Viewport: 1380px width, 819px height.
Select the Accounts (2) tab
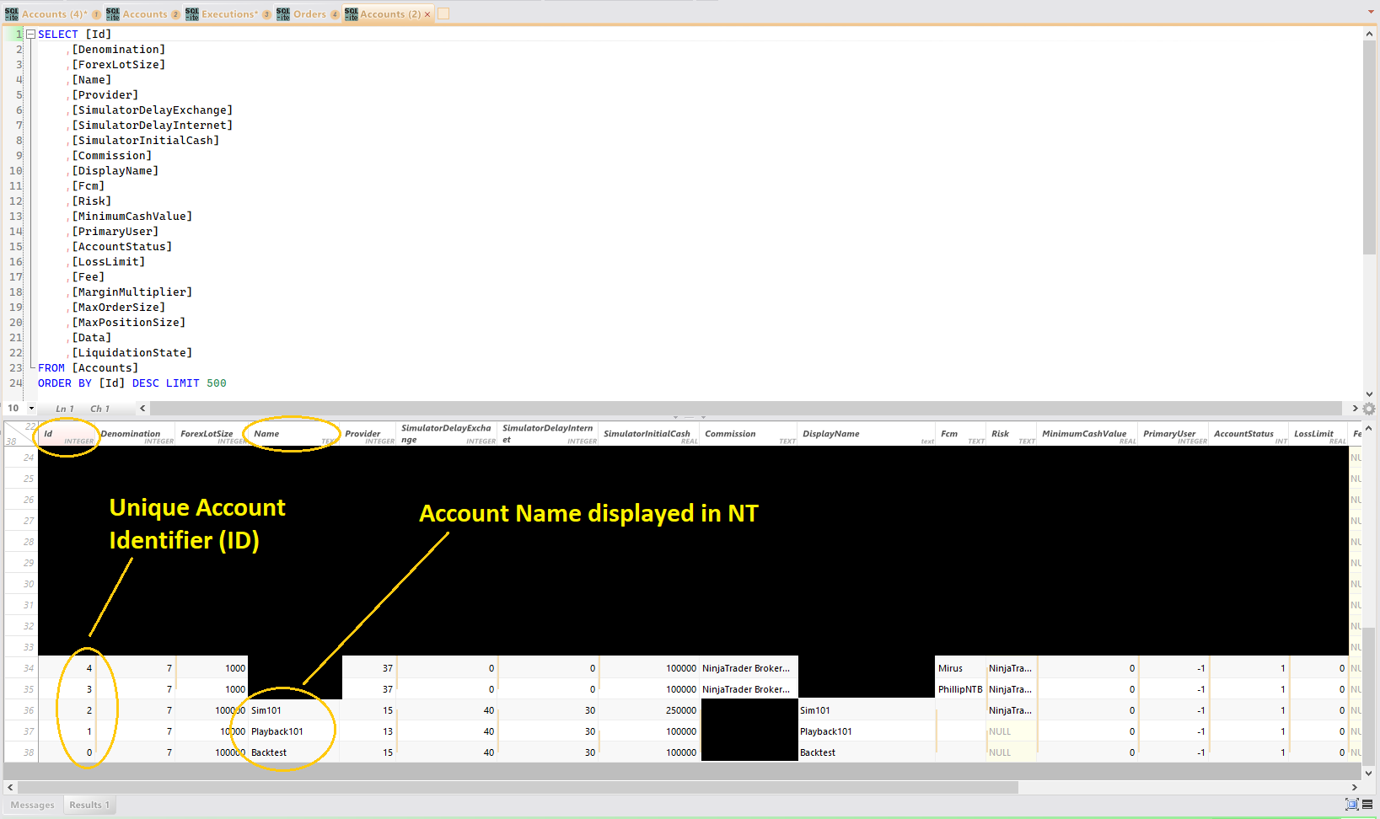coord(390,14)
